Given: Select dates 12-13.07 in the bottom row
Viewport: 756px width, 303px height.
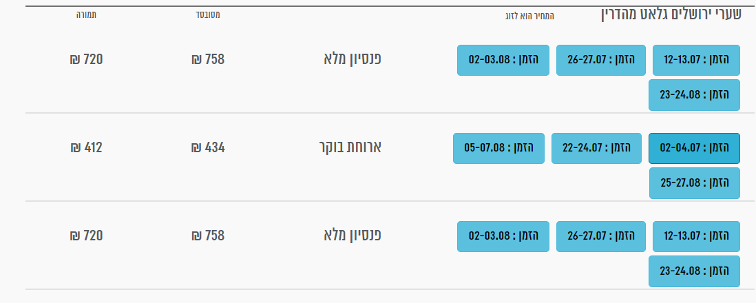Looking at the screenshot, I should (696, 236).
